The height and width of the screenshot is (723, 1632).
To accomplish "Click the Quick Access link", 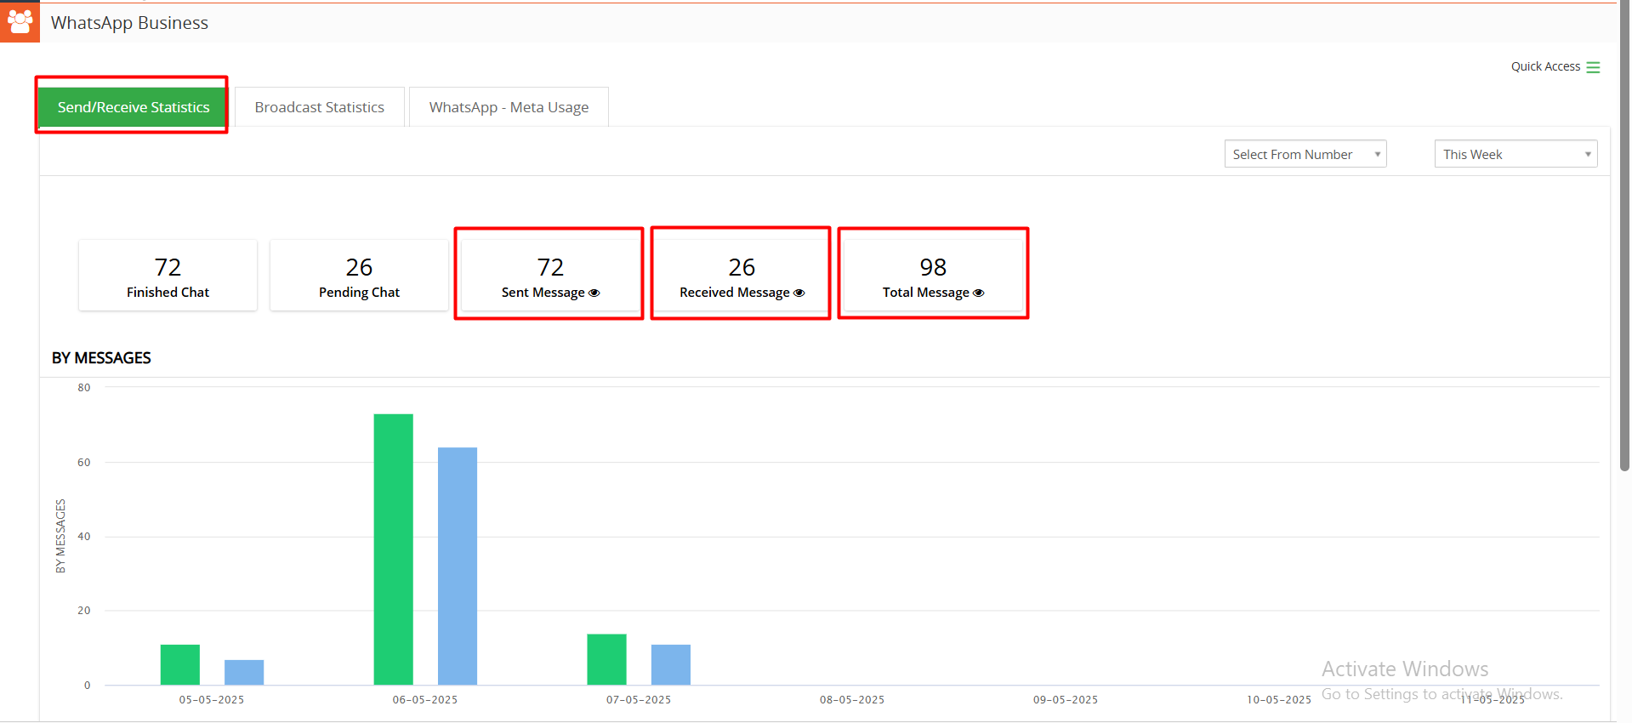I will (x=1545, y=66).
